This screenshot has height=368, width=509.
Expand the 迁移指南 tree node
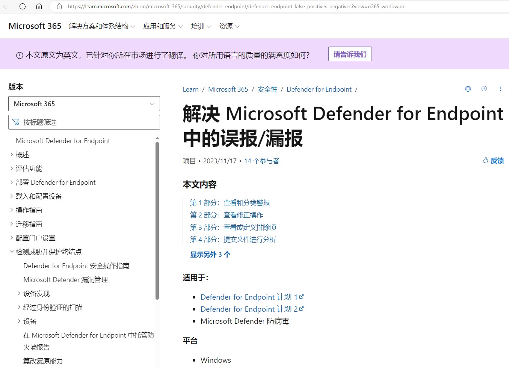pyautogui.click(x=12, y=224)
